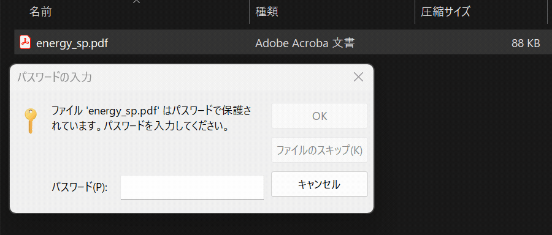Click the OK button
The width and height of the screenshot is (552, 235).
(320, 116)
